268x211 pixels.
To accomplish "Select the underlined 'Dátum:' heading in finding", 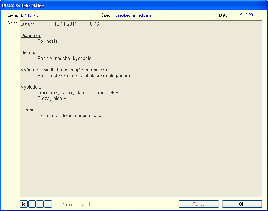I will click(28, 24).
